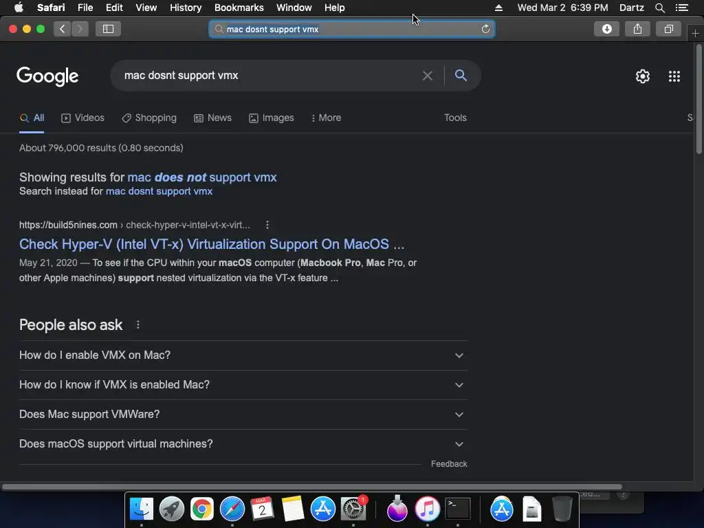The width and height of the screenshot is (704, 528).
Task: Open iTunes music icon in Dock
Action: pyautogui.click(x=428, y=509)
